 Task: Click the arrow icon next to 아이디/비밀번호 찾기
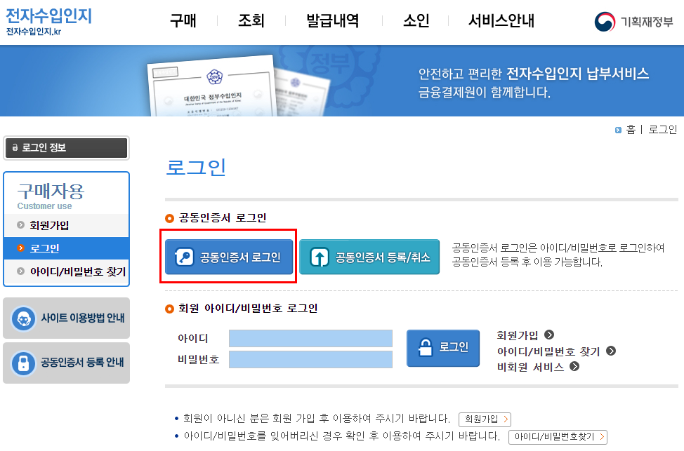click(x=611, y=351)
